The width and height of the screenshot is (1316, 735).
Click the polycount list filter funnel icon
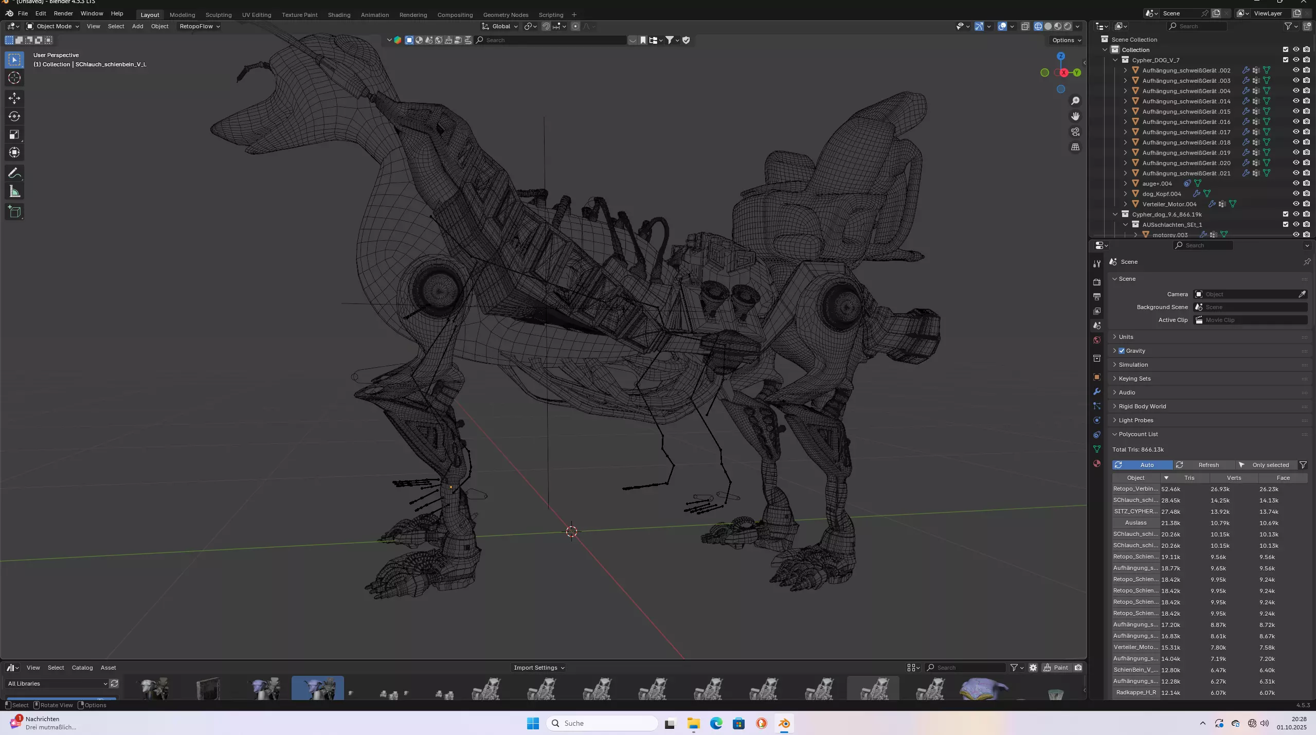click(1303, 465)
